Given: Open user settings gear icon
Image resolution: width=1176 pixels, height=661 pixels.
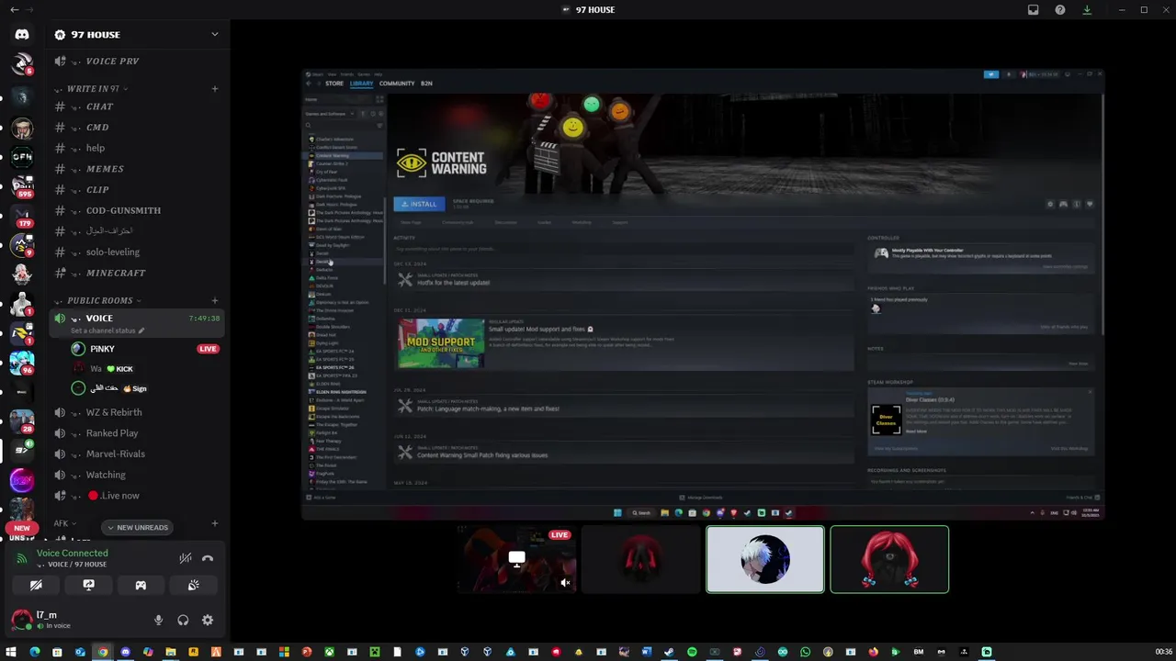Looking at the screenshot, I should pos(208,621).
